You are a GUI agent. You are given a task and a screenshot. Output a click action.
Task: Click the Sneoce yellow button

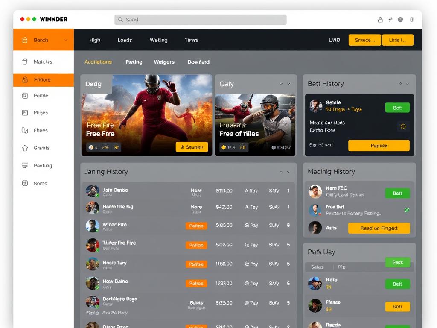(x=365, y=40)
